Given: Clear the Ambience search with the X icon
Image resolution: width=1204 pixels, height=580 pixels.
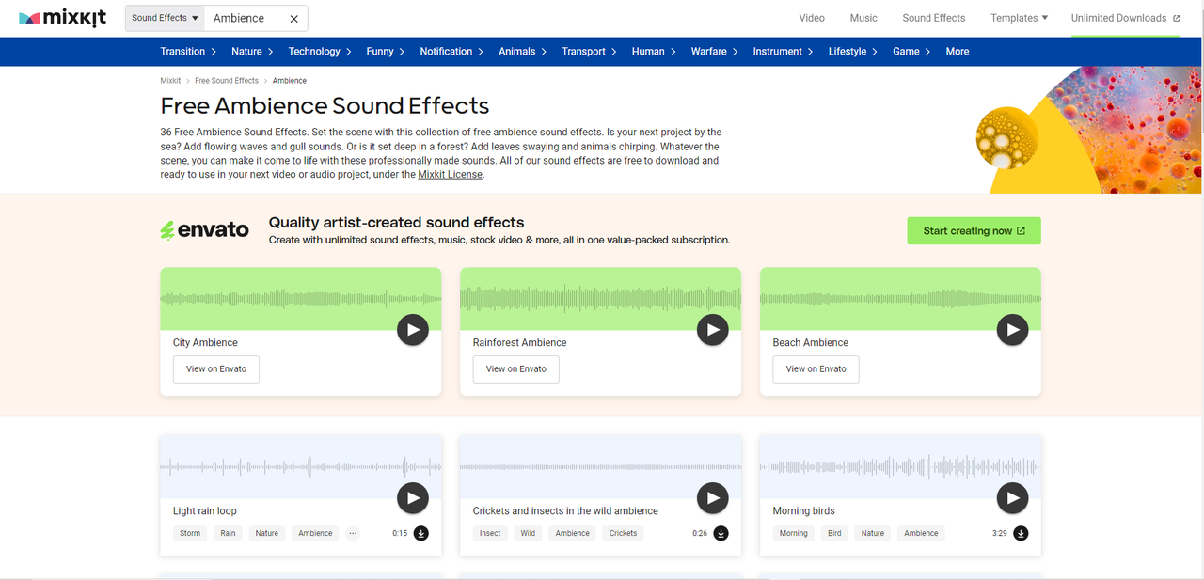Looking at the screenshot, I should tap(293, 18).
